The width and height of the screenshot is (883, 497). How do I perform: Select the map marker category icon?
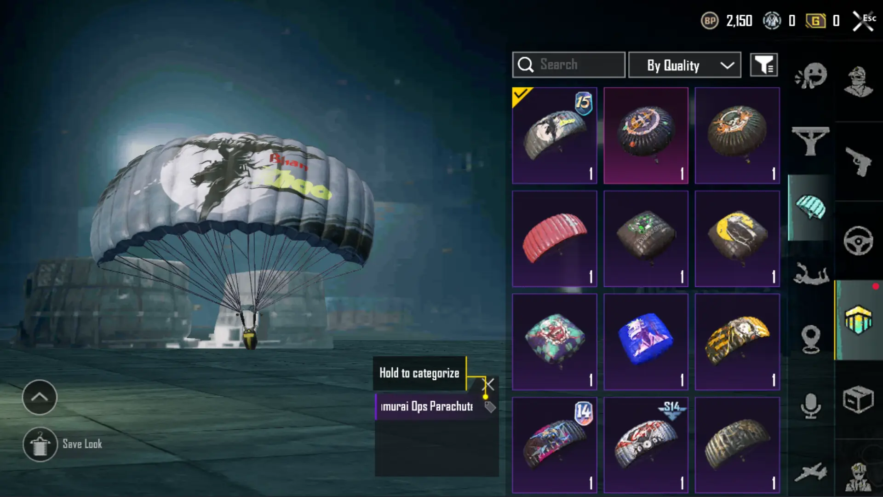click(x=811, y=339)
